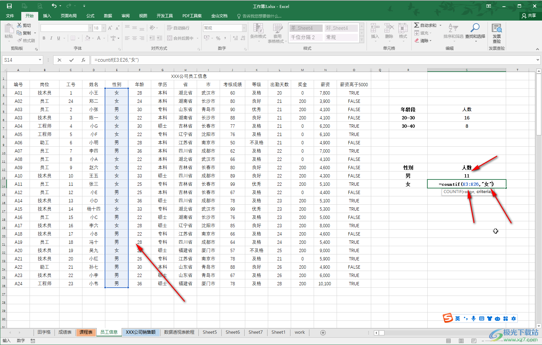Switch to Normal view in status bar
This screenshot has width=542, height=345.
[449, 341]
